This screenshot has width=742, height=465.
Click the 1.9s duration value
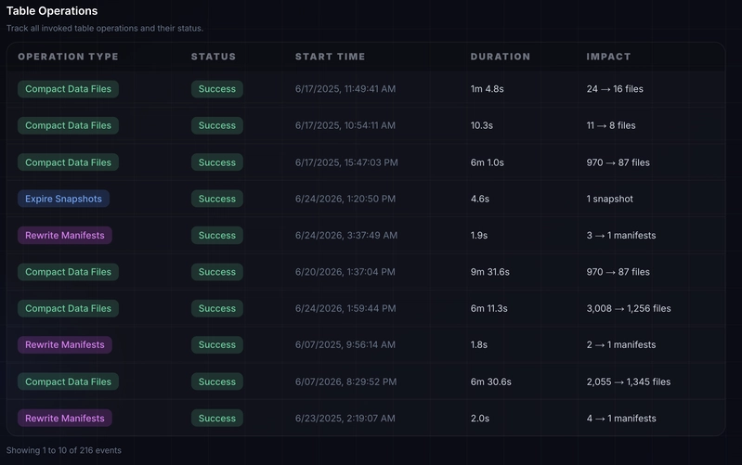tap(479, 235)
